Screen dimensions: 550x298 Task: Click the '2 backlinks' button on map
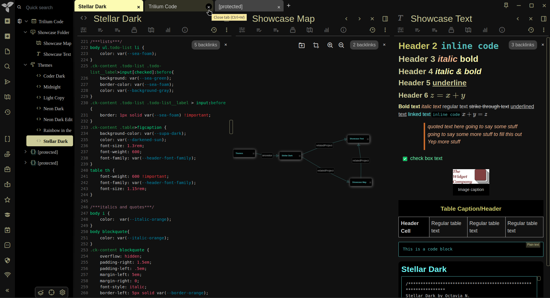364,45
